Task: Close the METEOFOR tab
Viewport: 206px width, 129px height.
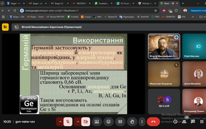Action: click(x=90, y=3)
